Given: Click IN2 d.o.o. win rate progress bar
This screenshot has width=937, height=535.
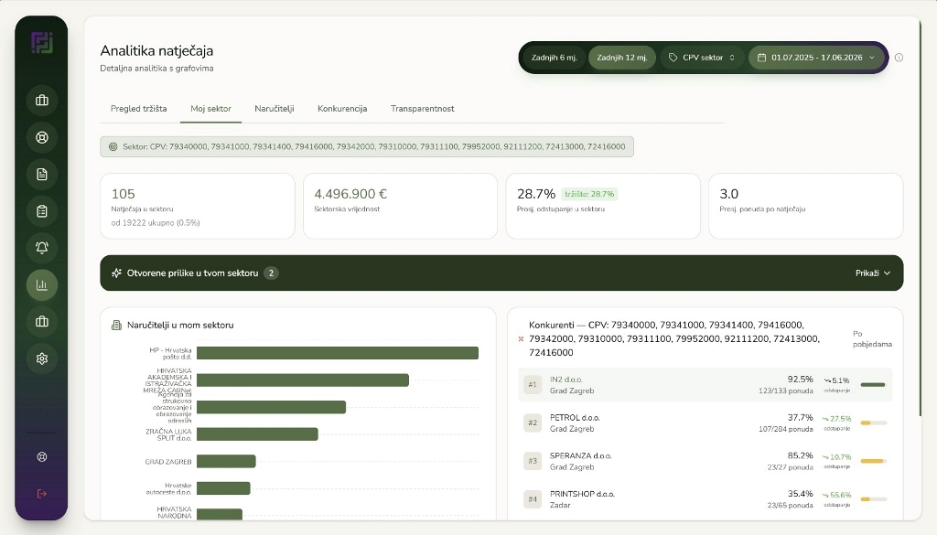Looking at the screenshot, I should click(873, 384).
